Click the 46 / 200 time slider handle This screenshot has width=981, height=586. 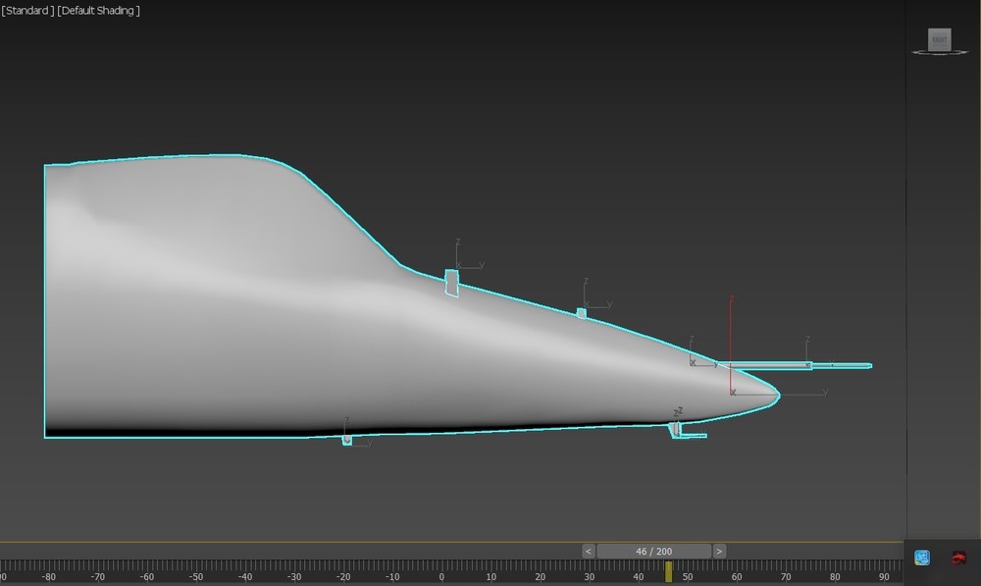pyautogui.click(x=653, y=552)
